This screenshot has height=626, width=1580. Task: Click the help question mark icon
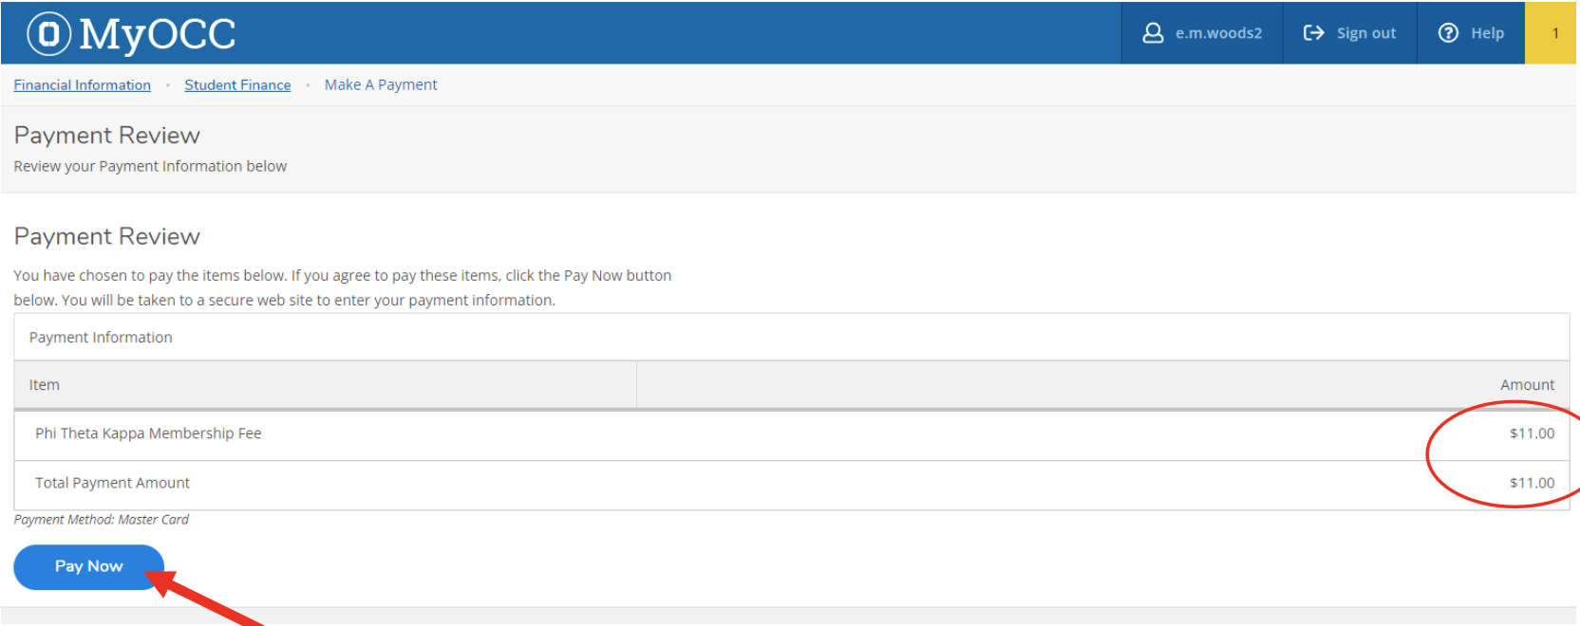click(1448, 33)
